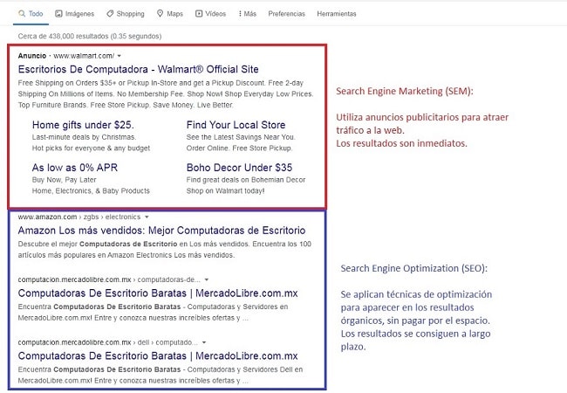This screenshot has height=393, width=567.
Task: Click the Search Engine Marketing (SEM) heading
Action: click(405, 91)
